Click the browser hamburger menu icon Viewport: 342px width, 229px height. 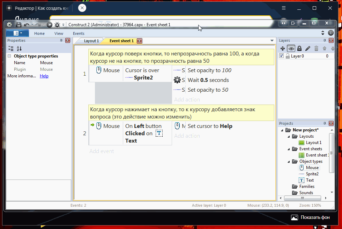(x=283, y=8)
